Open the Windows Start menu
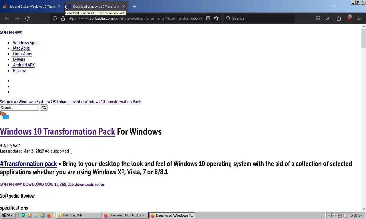 (x=8, y=215)
